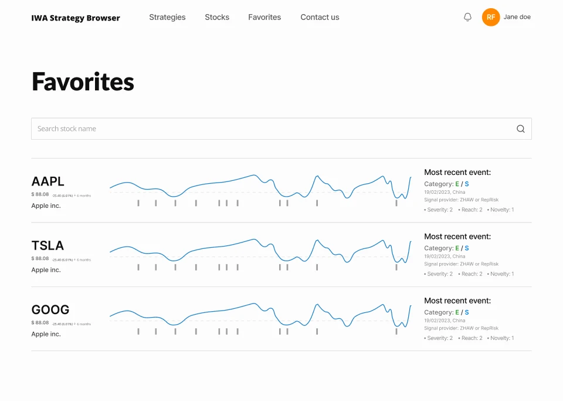Screen dimensions: 563x401
Task: Open the RF user avatar
Action: [x=491, y=17]
